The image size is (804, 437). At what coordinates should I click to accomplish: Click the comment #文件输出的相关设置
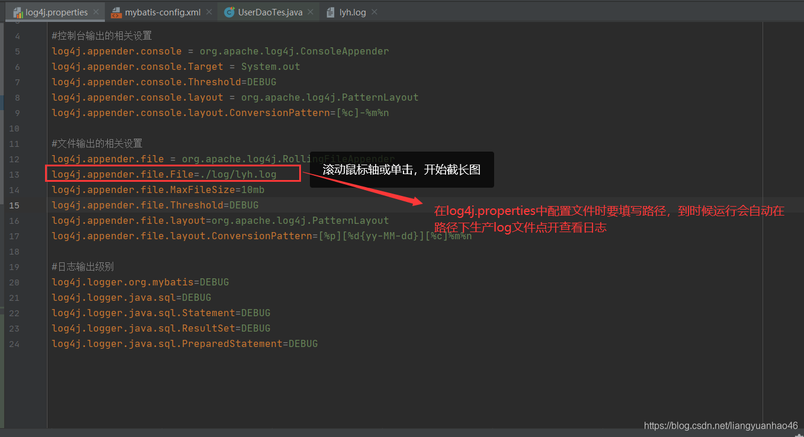click(x=97, y=144)
